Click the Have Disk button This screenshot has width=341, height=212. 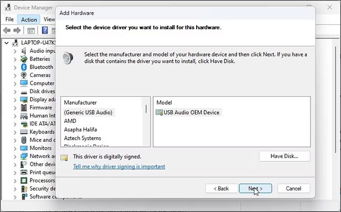284,156
